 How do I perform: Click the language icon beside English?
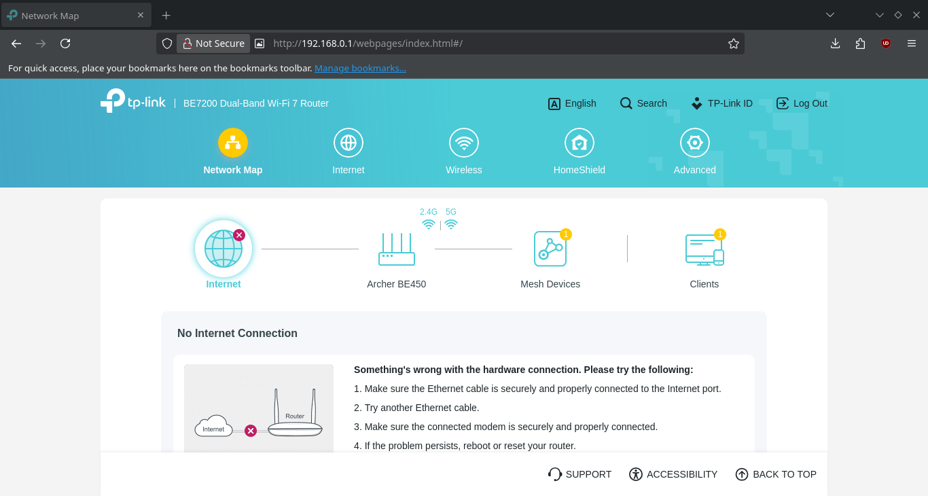click(x=554, y=104)
